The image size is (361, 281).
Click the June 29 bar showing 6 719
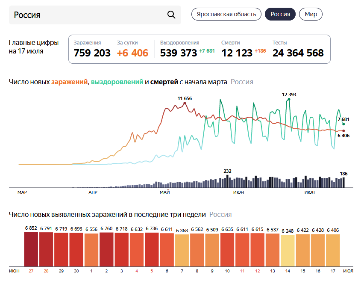61,250
